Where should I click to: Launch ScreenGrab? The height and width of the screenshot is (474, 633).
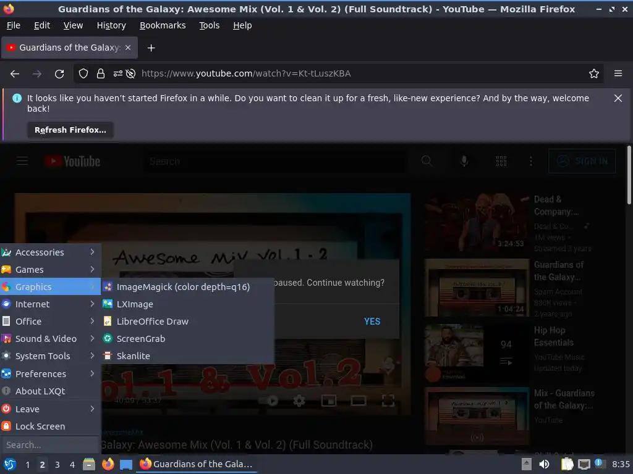click(188, 339)
